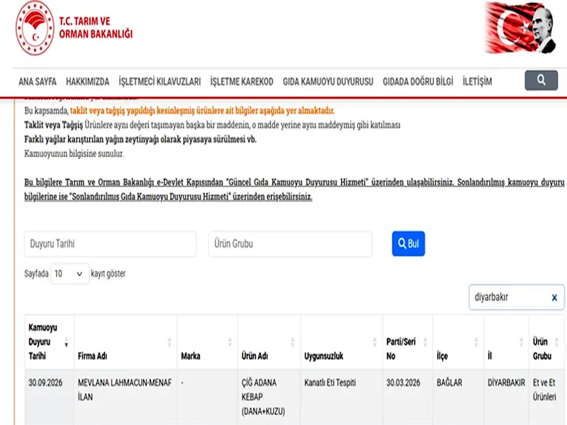Viewport: 567px width, 425px height.
Task: Click the ministry emblem logo
Action: tap(35, 28)
